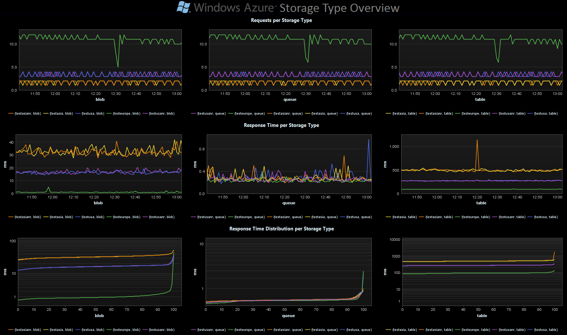Screen dimensions: 567x335
Task: Toggle (testusa, blob) legend under requests chart
Action: (90, 114)
